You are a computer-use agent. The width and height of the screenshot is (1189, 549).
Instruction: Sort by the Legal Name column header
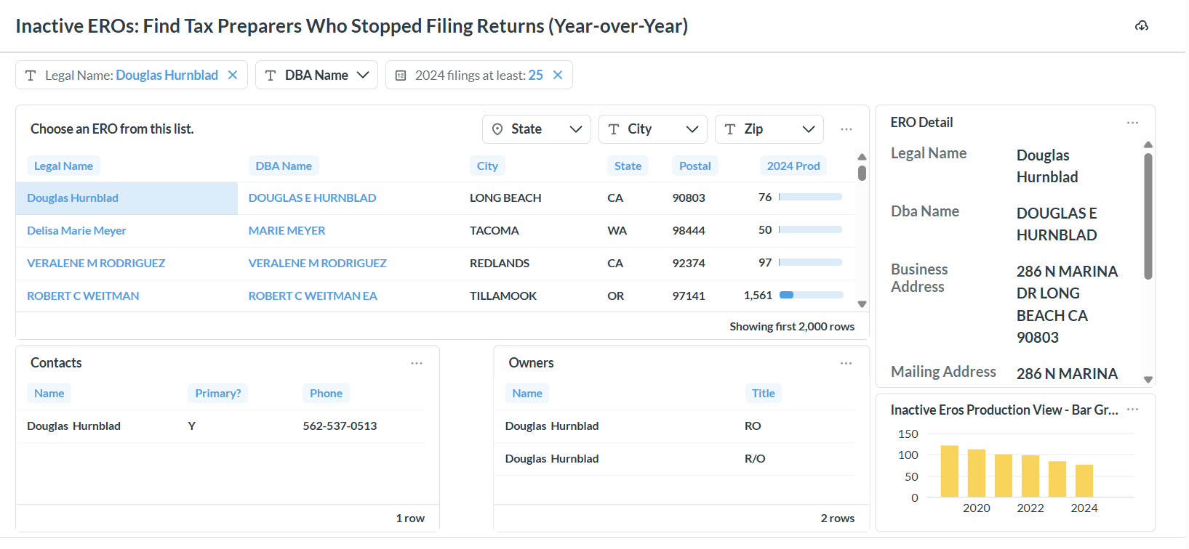click(x=63, y=166)
